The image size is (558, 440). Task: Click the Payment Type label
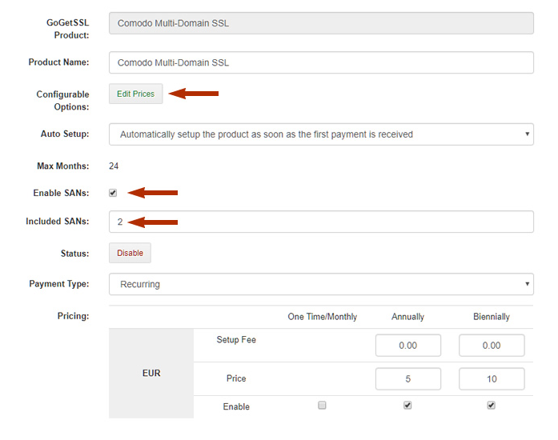pyautogui.click(x=59, y=284)
